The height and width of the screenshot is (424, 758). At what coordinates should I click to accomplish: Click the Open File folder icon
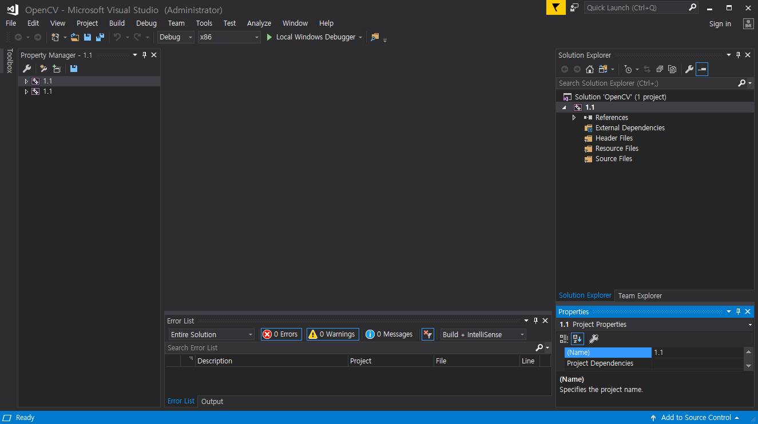(75, 37)
